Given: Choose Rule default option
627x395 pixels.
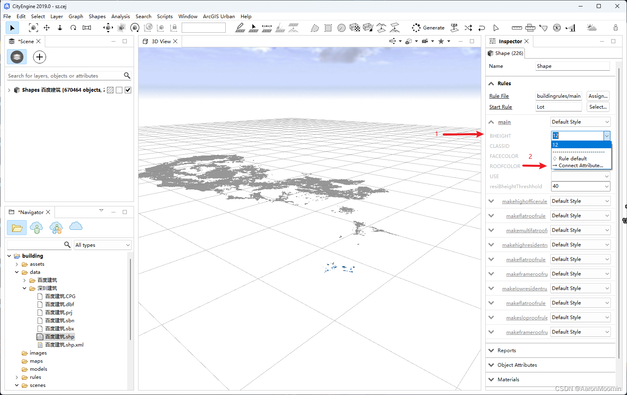Looking at the screenshot, I should coord(572,159).
